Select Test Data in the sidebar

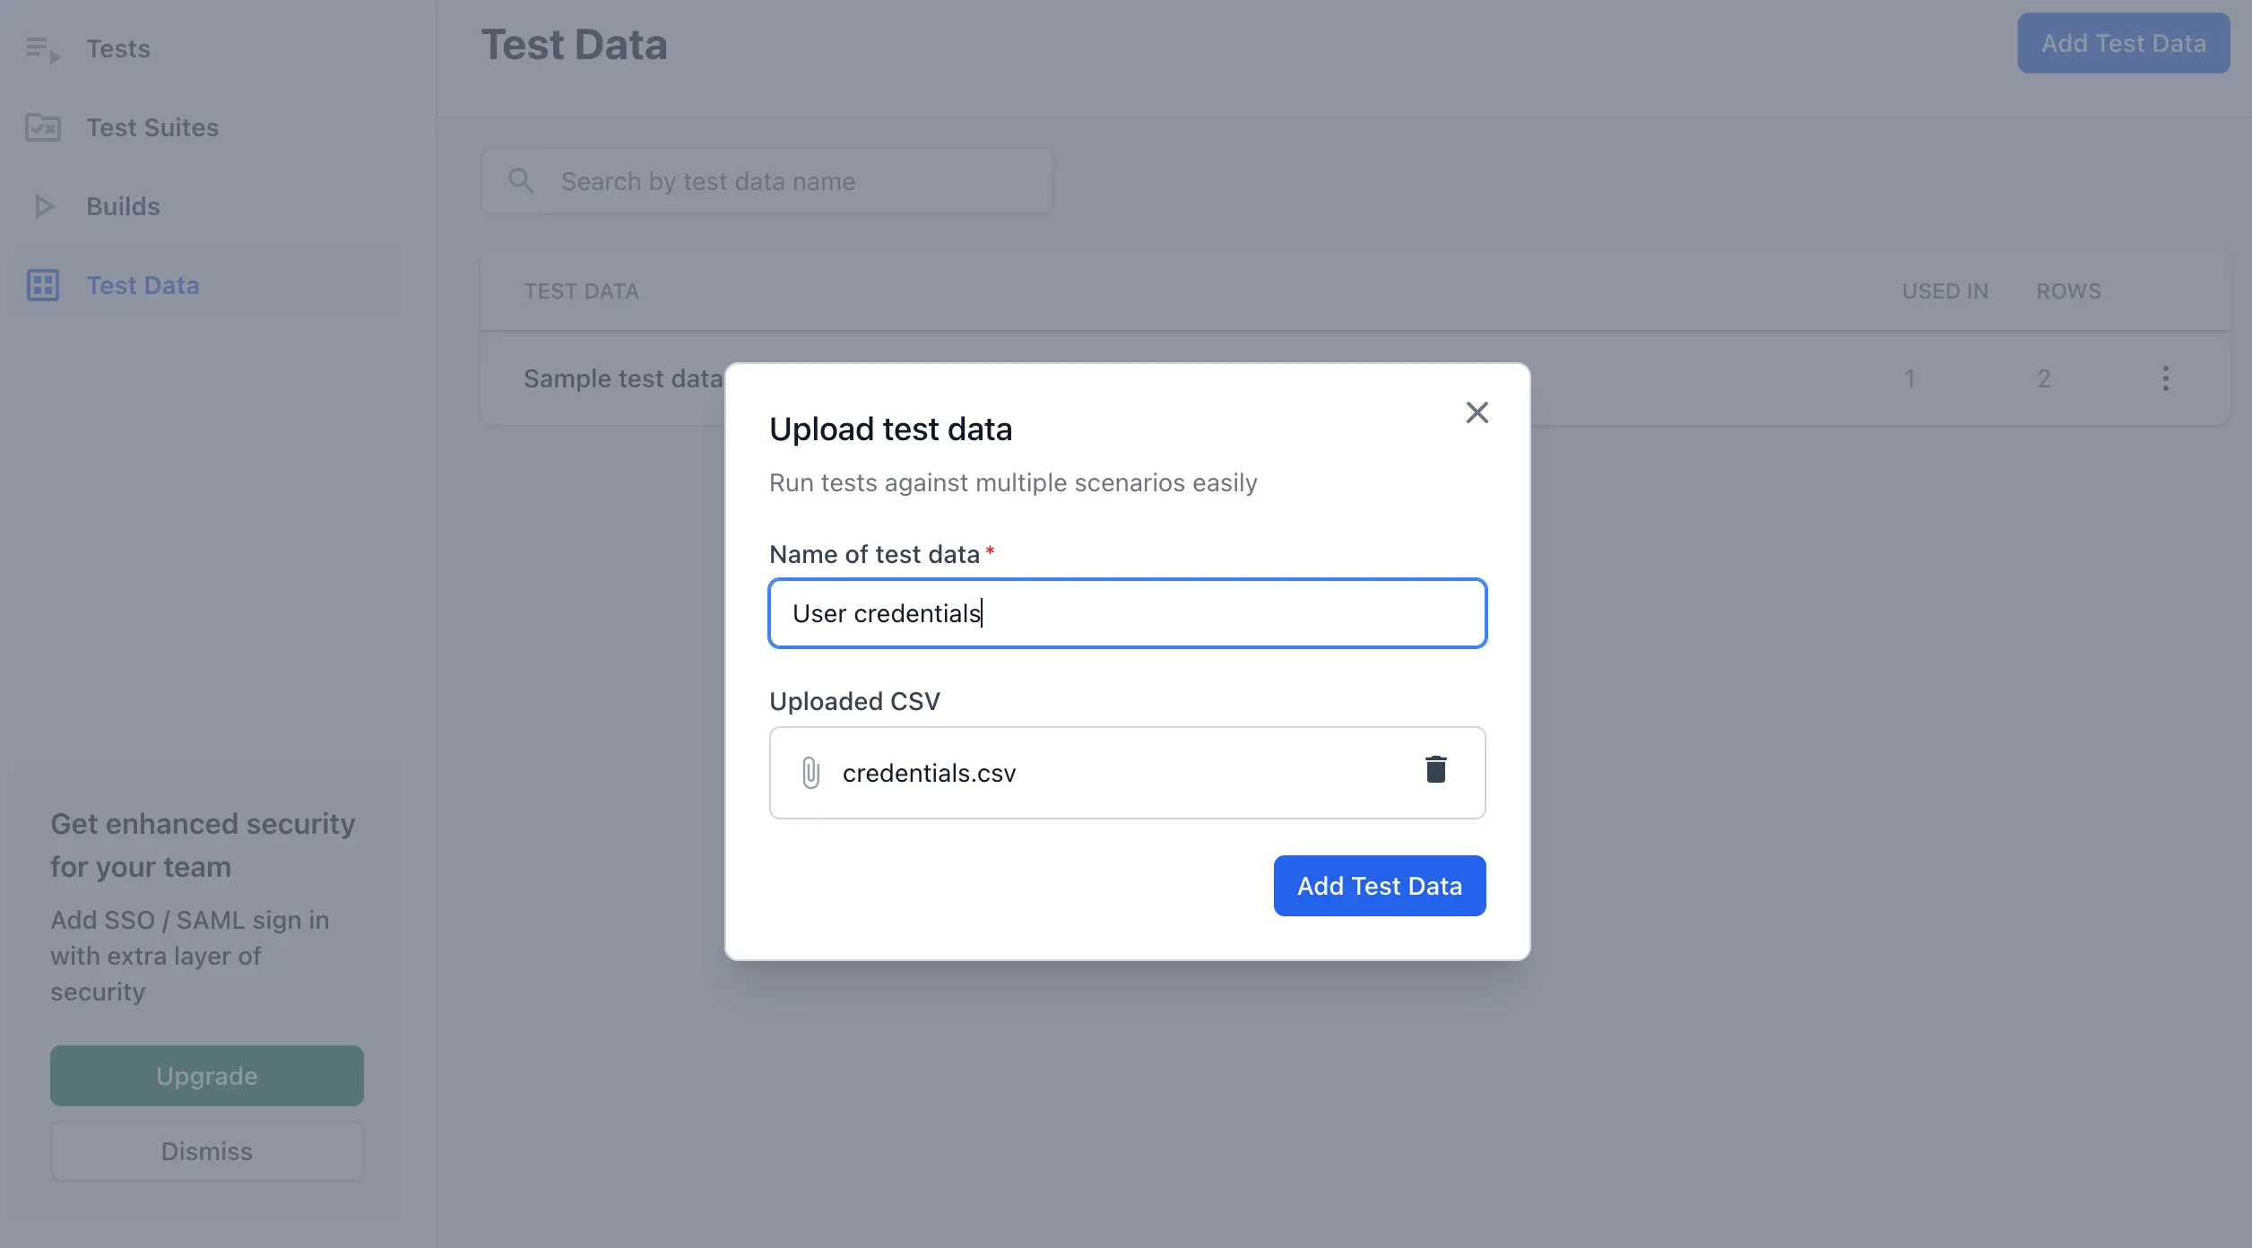pyautogui.click(x=143, y=286)
